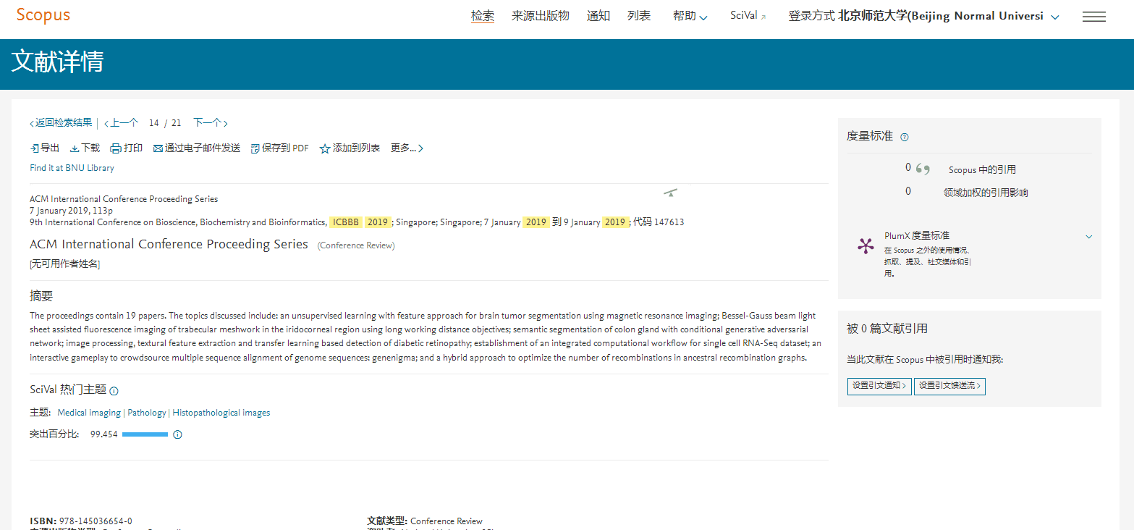Screen dimensions: 1134x530
Task: Click the 7 January 2019, 113p text
Action: [72, 211]
